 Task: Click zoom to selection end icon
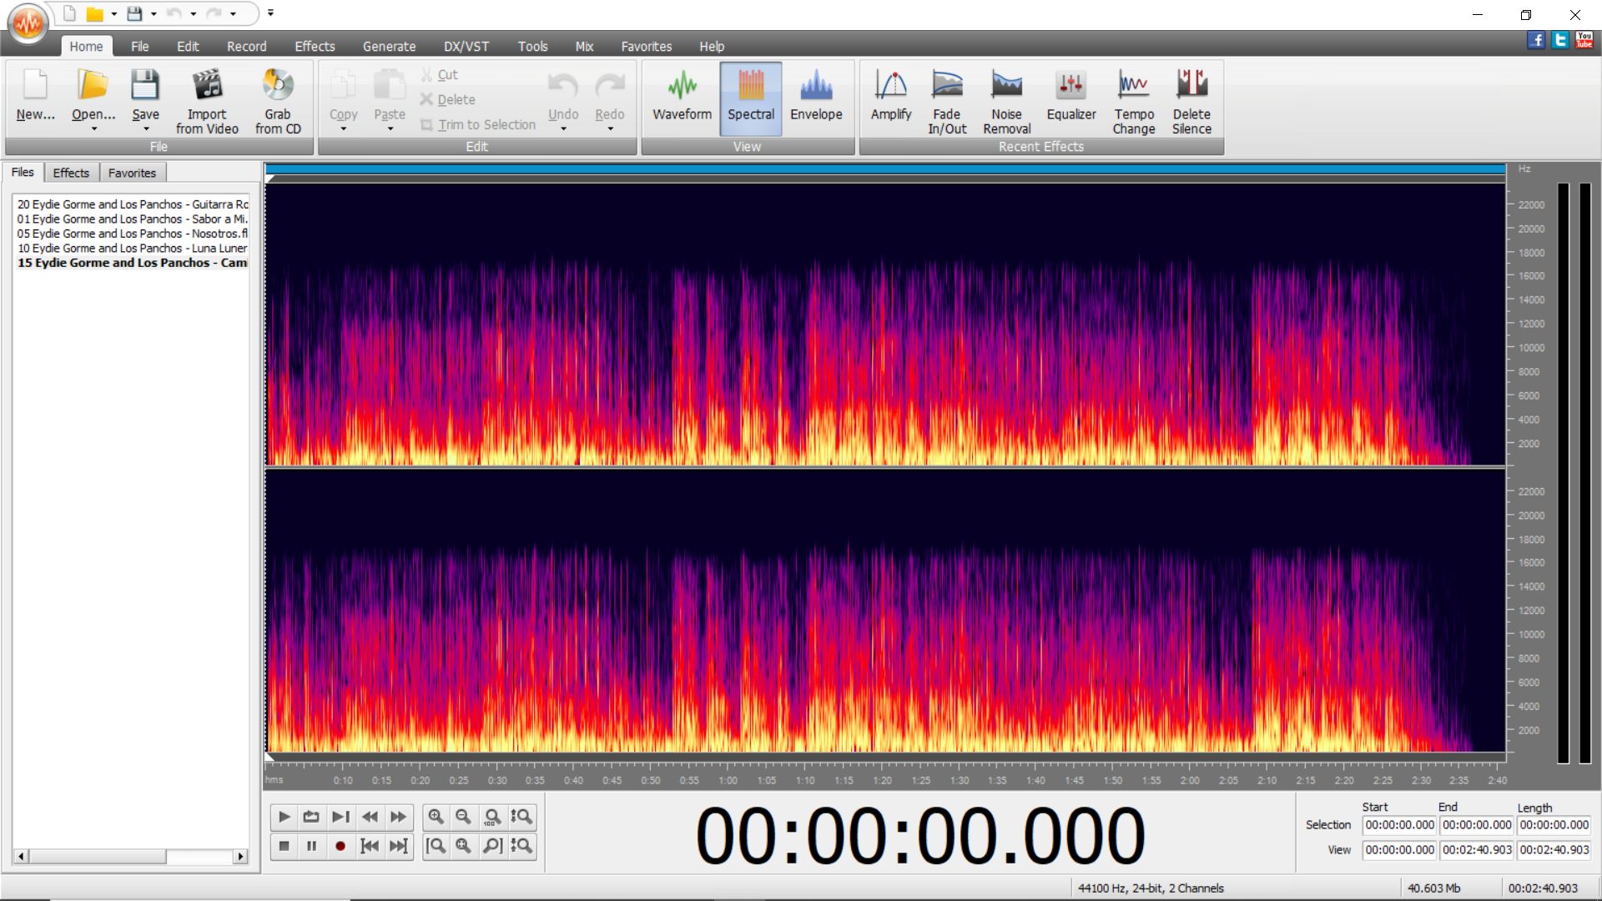click(492, 846)
